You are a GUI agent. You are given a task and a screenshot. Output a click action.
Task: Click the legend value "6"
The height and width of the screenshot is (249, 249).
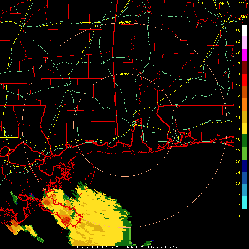click(x=238, y=194)
